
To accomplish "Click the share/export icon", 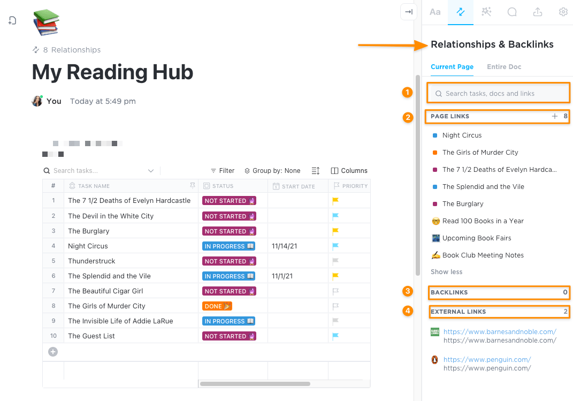I will (x=538, y=12).
